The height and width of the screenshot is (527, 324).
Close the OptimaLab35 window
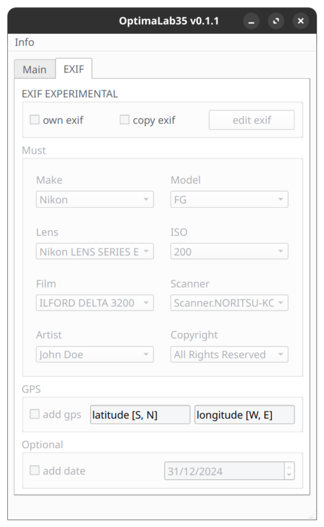(x=301, y=21)
